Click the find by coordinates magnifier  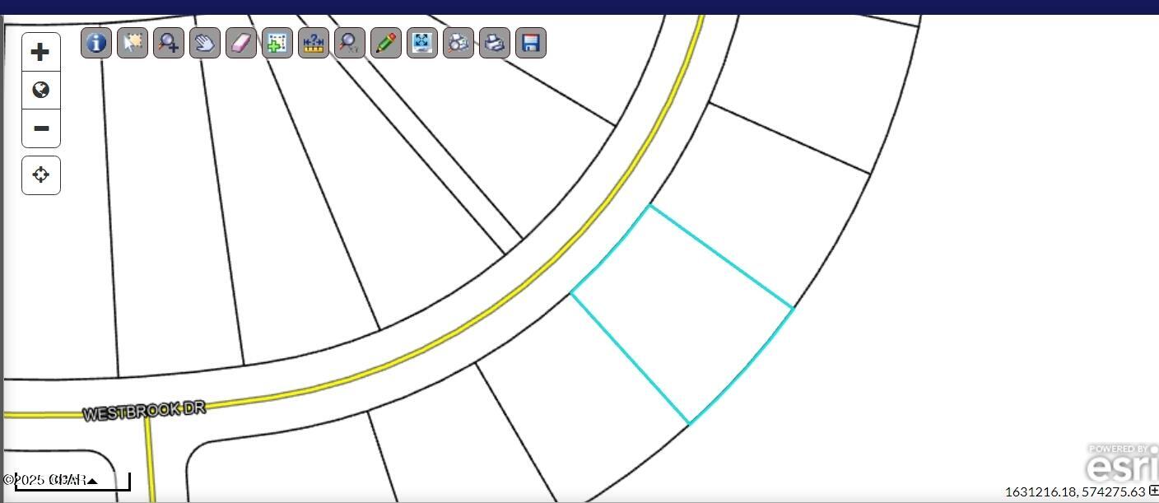tap(350, 43)
